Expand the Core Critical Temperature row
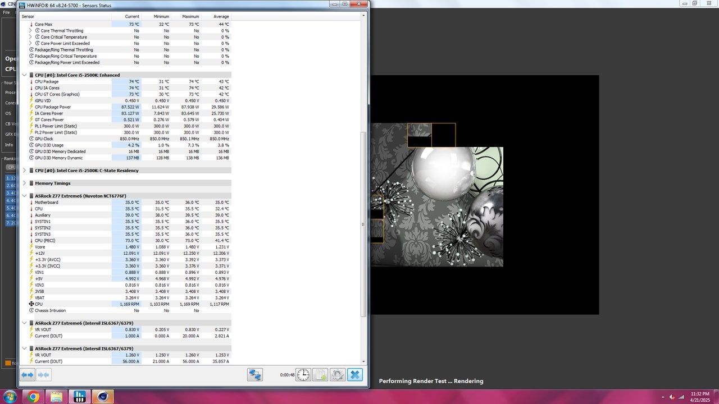 point(31,37)
